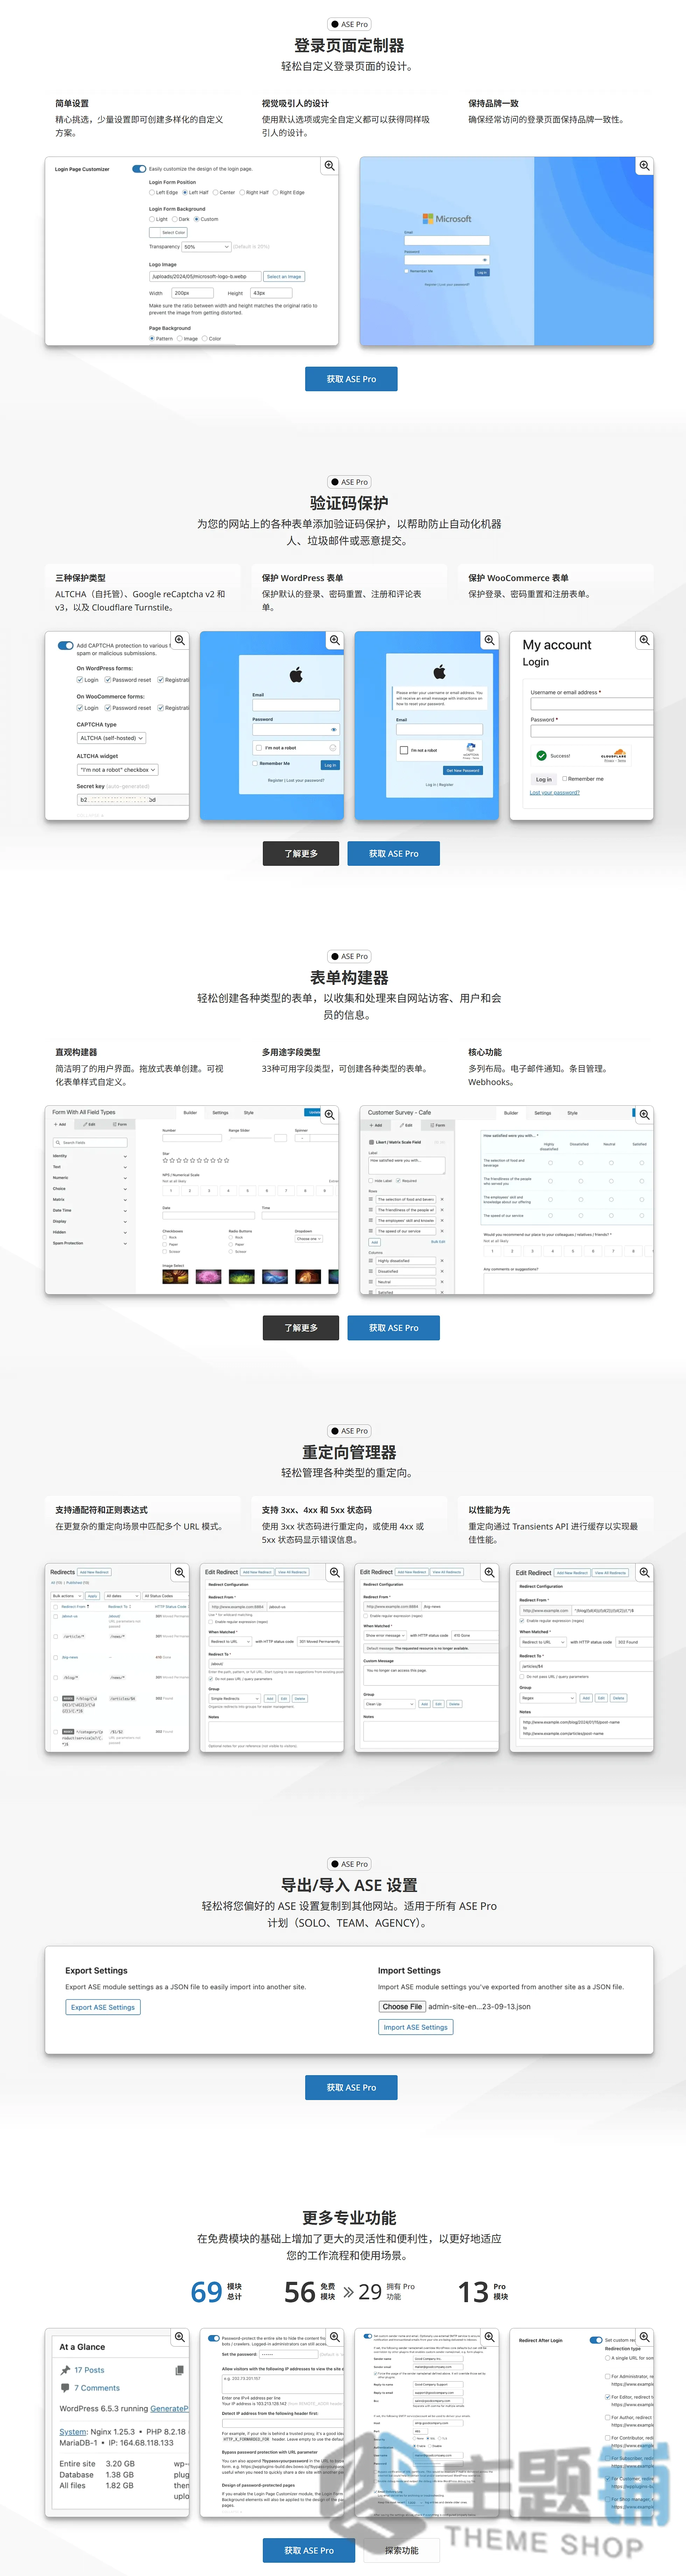
Task: Select the Center form position radio
Action: tap(215, 192)
